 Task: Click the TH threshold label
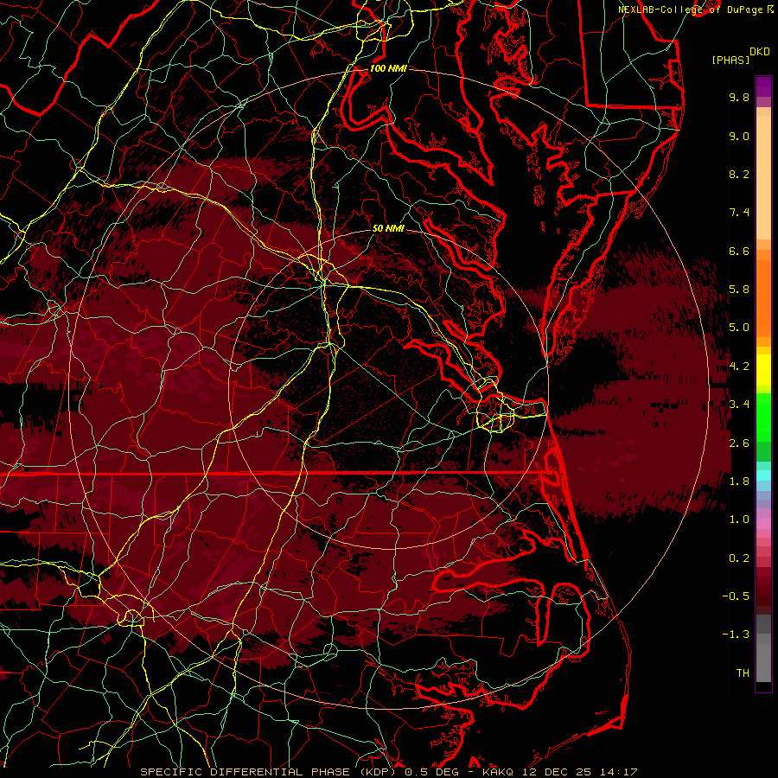click(x=743, y=673)
